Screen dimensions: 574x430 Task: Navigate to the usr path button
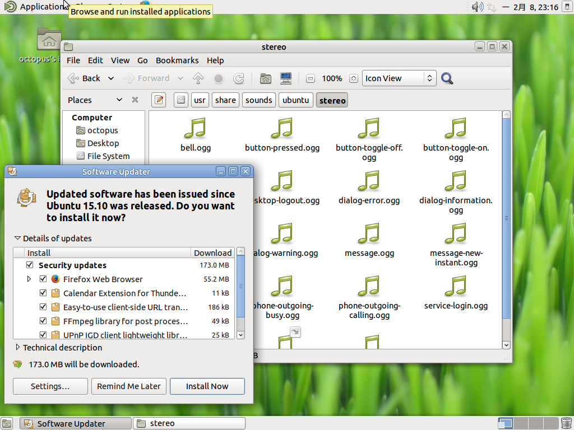point(200,100)
